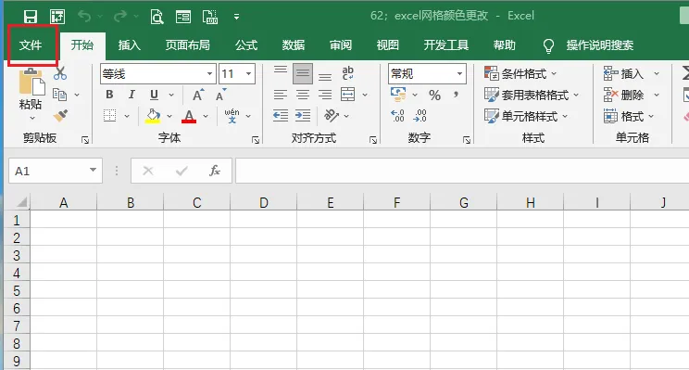
Task: Select the Format Painter brush
Action: [60, 116]
